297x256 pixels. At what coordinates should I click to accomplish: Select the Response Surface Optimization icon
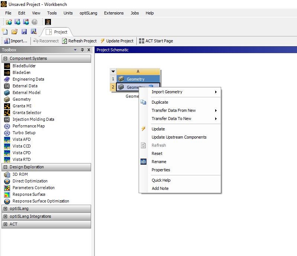[7, 201]
